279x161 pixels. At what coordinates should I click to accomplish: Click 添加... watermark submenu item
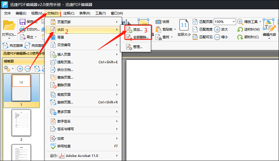[136, 30]
